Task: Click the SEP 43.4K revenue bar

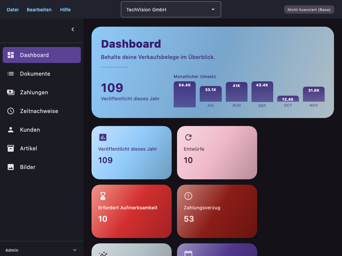Action: 262,92
